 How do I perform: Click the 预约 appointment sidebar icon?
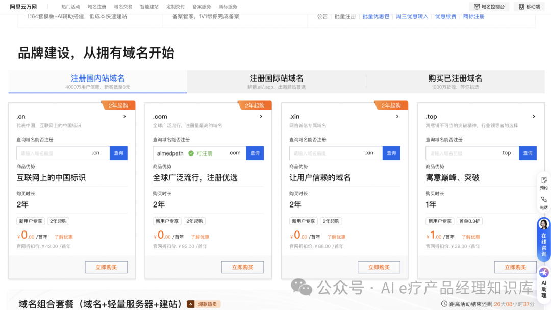pyautogui.click(x=544, y=183)
